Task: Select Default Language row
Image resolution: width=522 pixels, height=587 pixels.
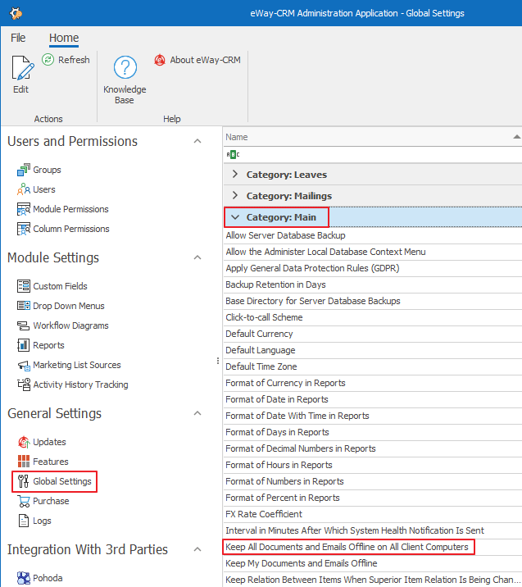Action: coord(373,350)
